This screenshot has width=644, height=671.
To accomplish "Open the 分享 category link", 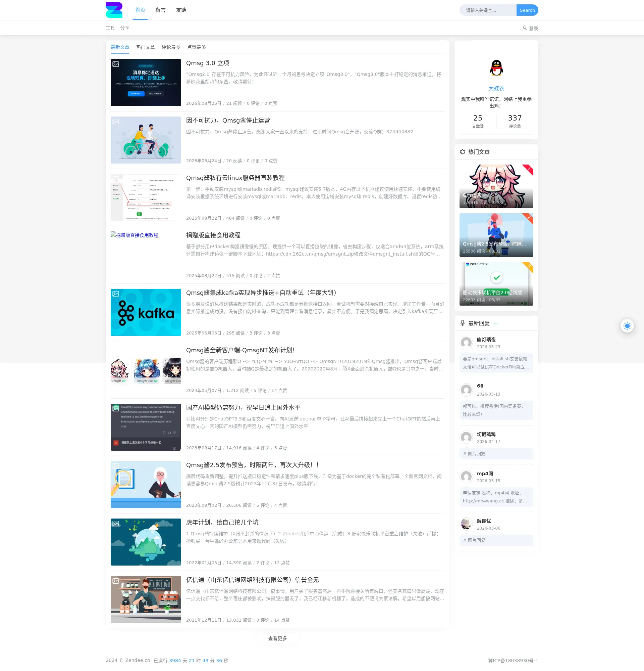I will [125, 28].
